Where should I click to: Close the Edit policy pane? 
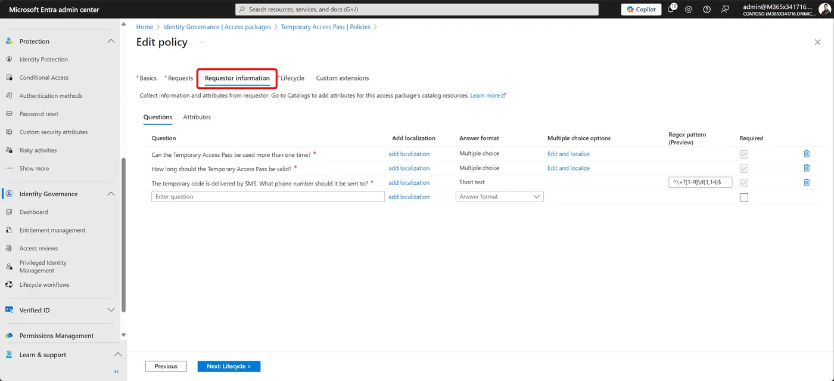817,42
